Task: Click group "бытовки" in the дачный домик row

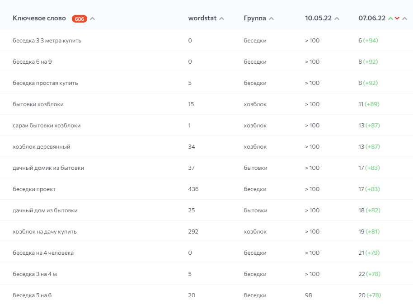Action: point(255,168)
